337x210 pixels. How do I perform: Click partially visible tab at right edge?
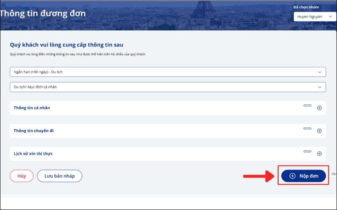point(333,174)
